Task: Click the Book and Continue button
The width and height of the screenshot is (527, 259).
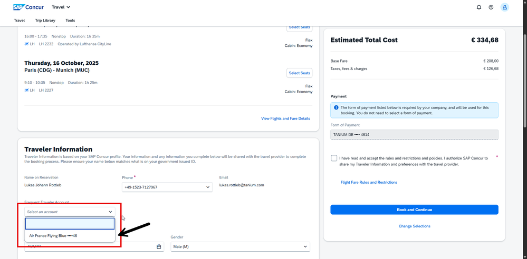Action: [414, 210]
